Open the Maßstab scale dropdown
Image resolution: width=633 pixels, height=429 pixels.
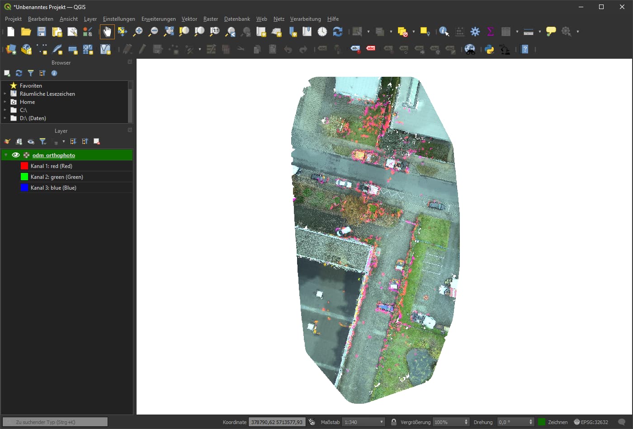pyautogui.click(x=382, y=422)
